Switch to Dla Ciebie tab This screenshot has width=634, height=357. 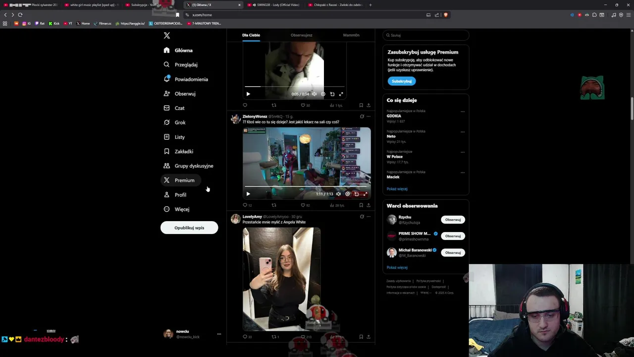251,35
